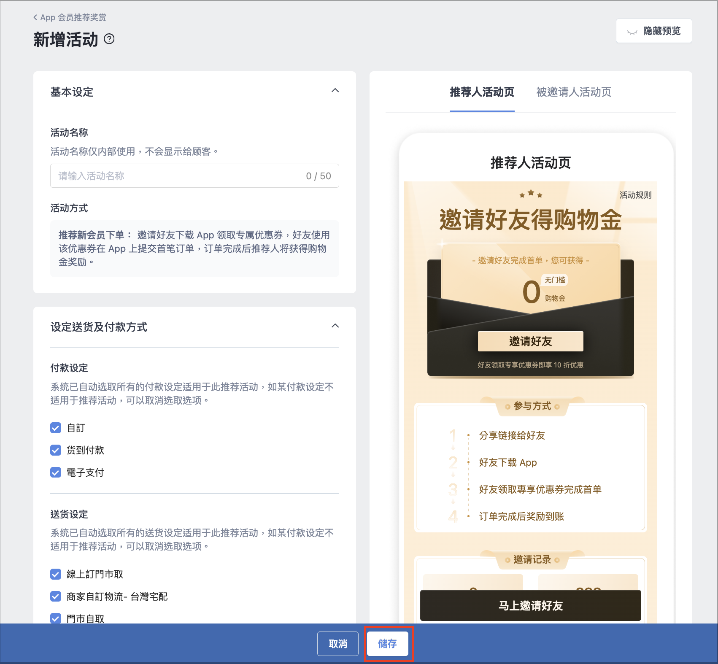The image size is (718, 664).
Task: Click the 送货设定 heading
Action: click(69, 514)
